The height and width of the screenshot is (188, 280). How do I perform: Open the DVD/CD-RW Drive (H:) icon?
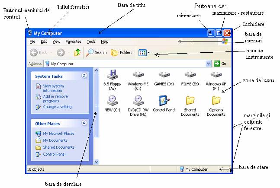[138, 101]
